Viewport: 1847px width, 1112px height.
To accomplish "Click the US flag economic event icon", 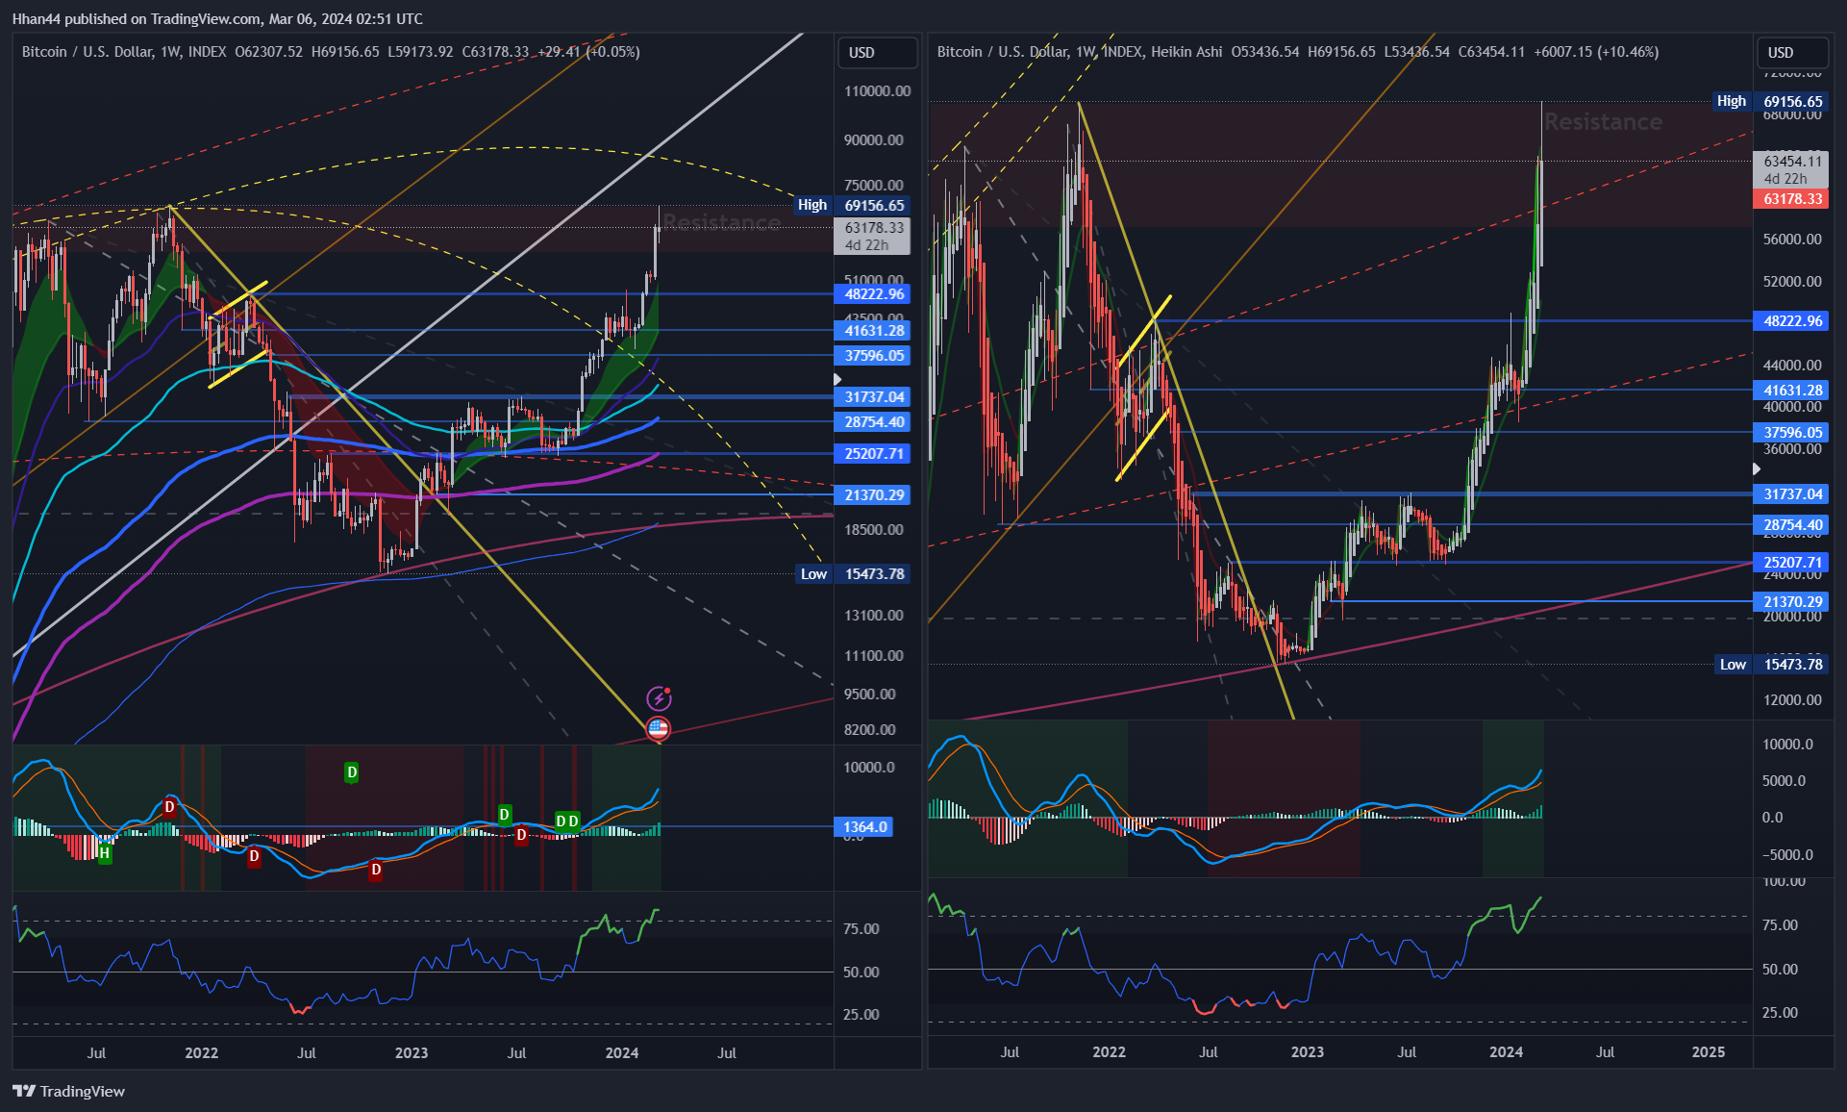I will coord(659,728).
